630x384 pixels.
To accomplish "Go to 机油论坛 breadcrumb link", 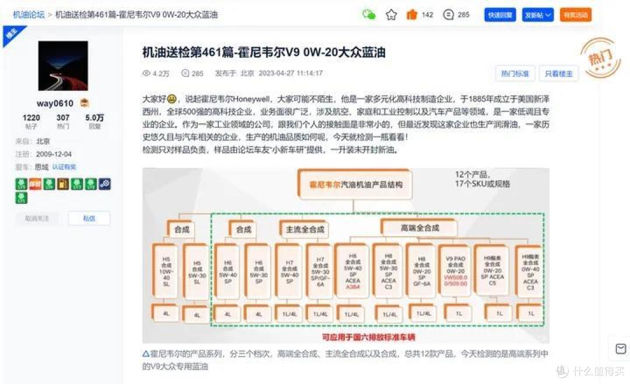I will tap(29, 15).
